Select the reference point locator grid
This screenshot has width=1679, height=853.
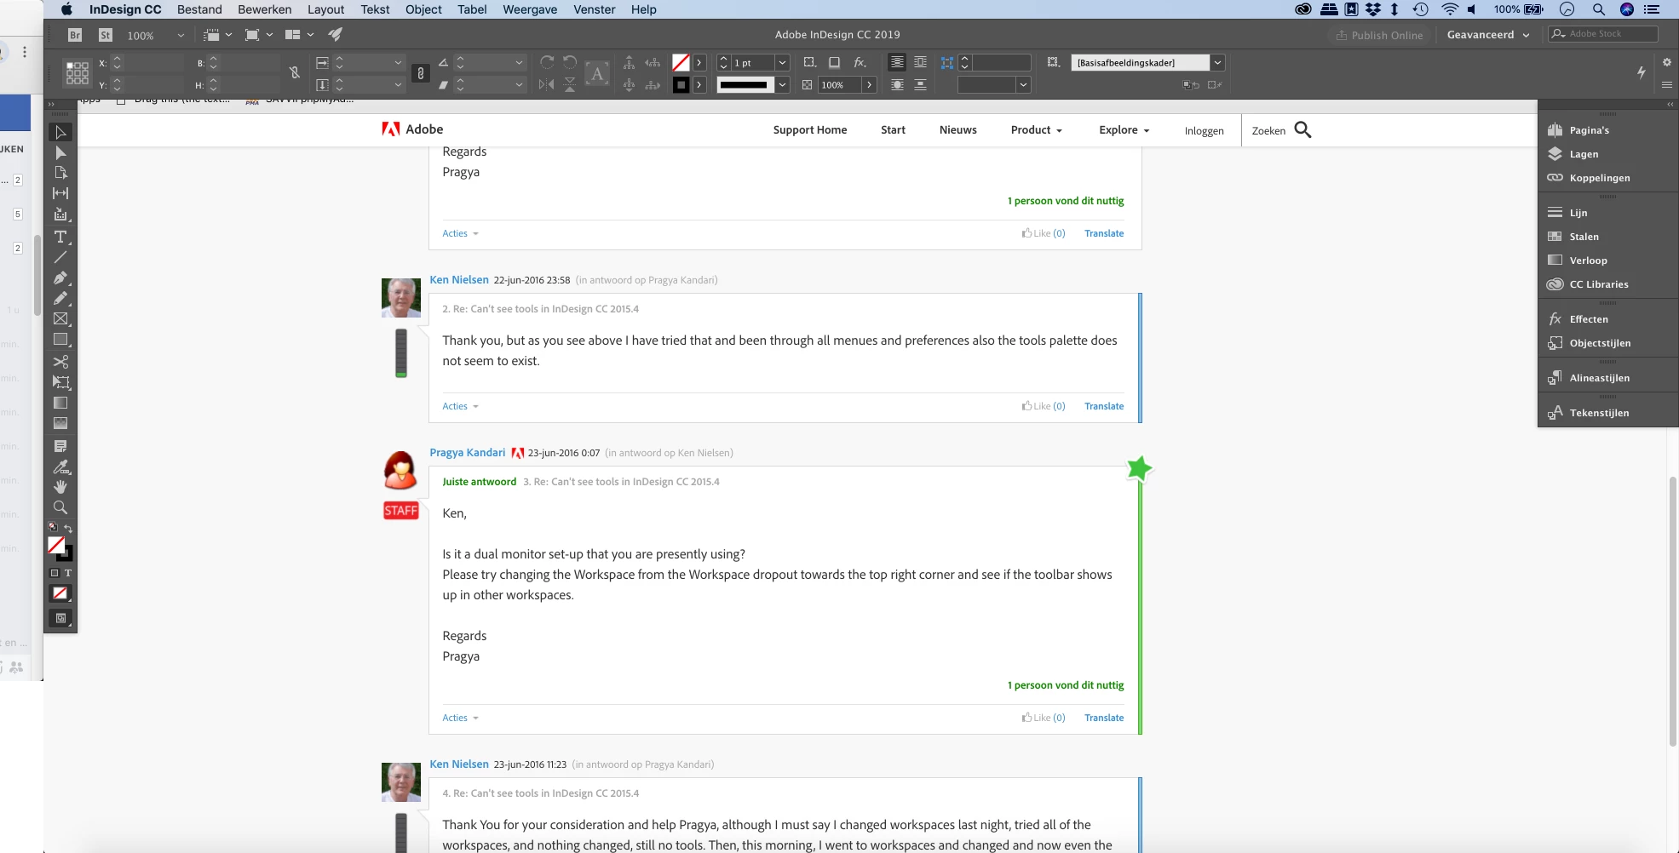tap(78, 73)
